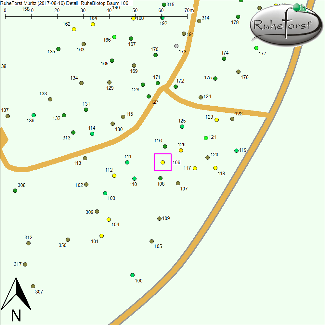This screenshot has width=325, height=325.
Task: Select dark green tree marker 174
Action: [224, 58]
